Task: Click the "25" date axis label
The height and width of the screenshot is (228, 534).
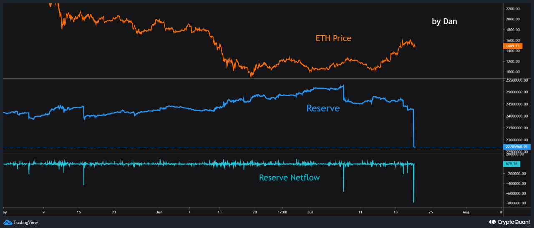Action: (431, 212)
